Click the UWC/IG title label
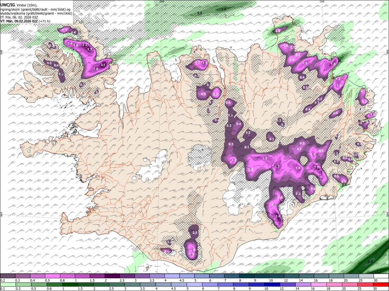The width and height of the screenshot is (389, 291). [7, 5]
